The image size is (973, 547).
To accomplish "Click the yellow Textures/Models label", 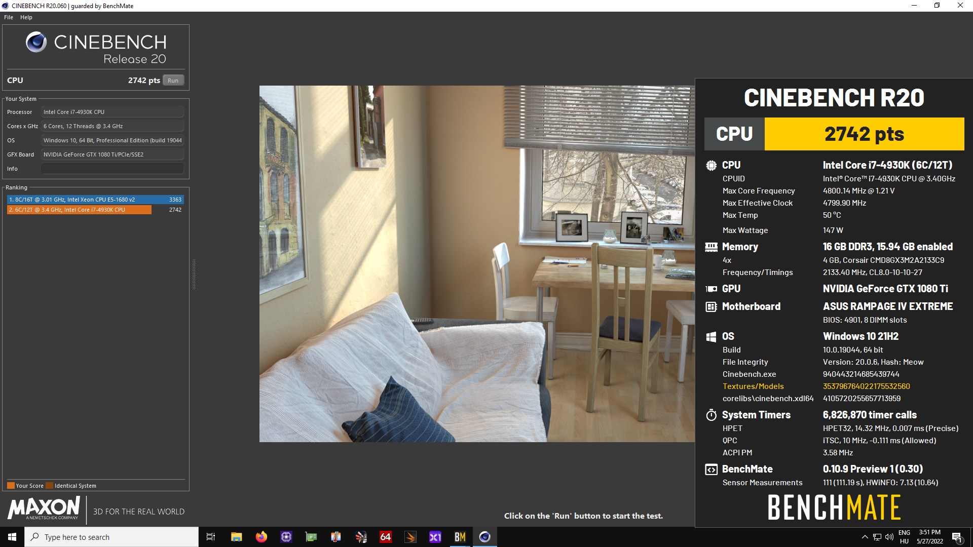I will point(753,386).
